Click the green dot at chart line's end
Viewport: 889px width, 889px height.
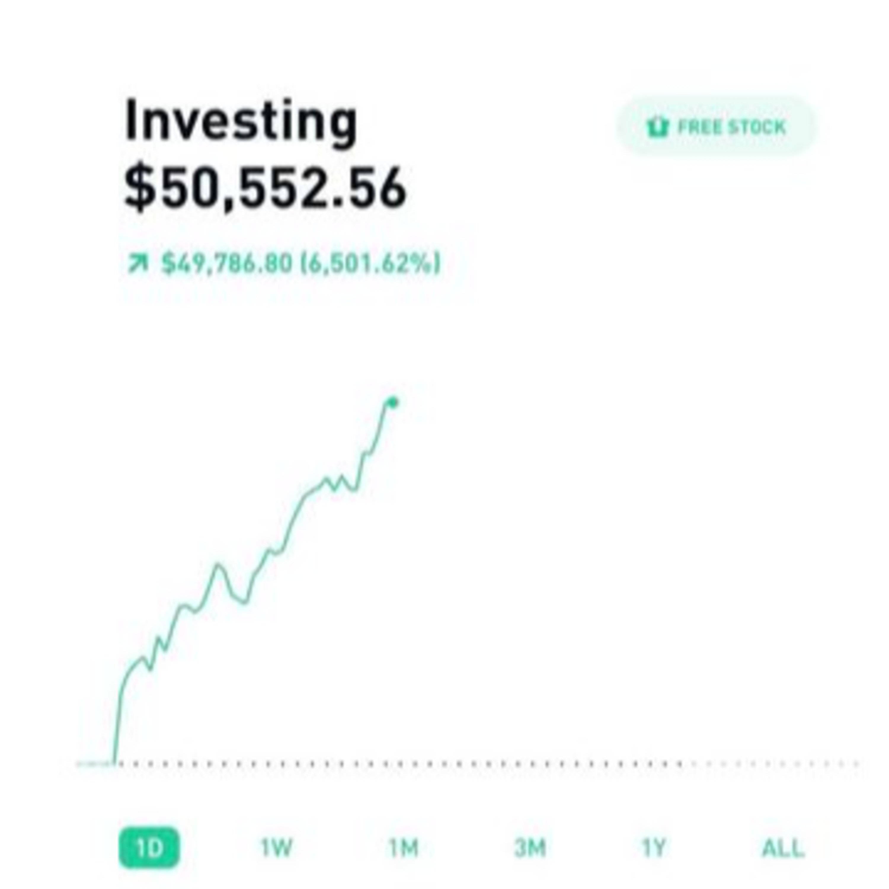(x=393, y=403)
